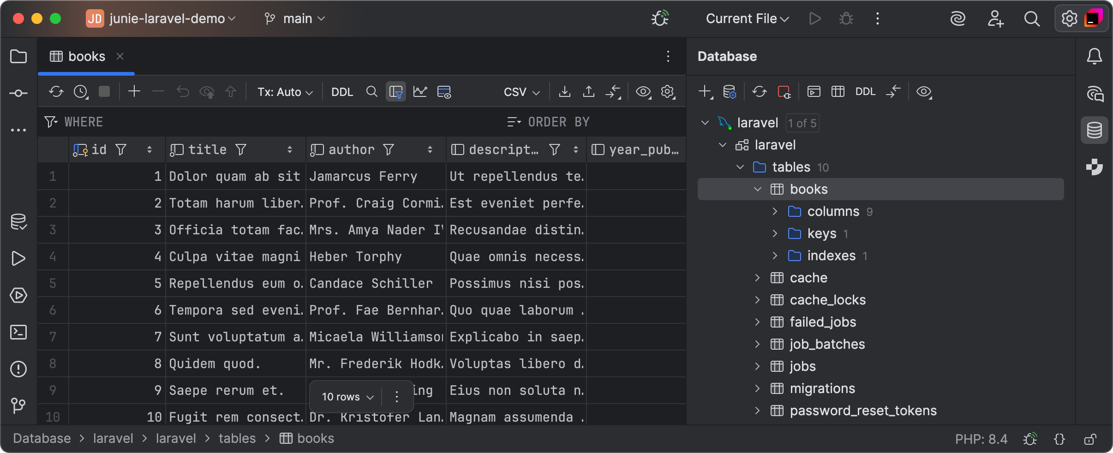Toggle filter on the title column
1113x453 pixels.
click(241, 149)
